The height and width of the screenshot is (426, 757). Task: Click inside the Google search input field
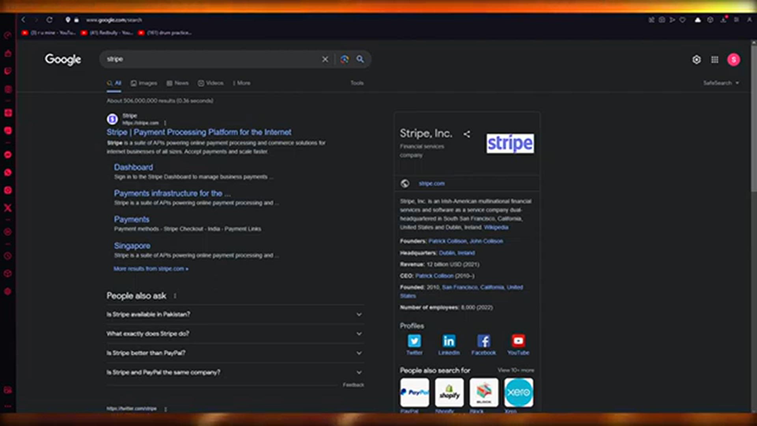(211, 59)
